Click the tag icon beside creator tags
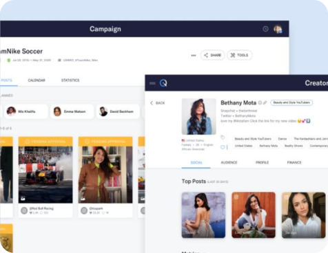 tap(223, 137)
